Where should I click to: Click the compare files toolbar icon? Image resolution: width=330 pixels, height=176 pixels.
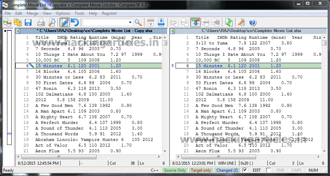[7, 22]
